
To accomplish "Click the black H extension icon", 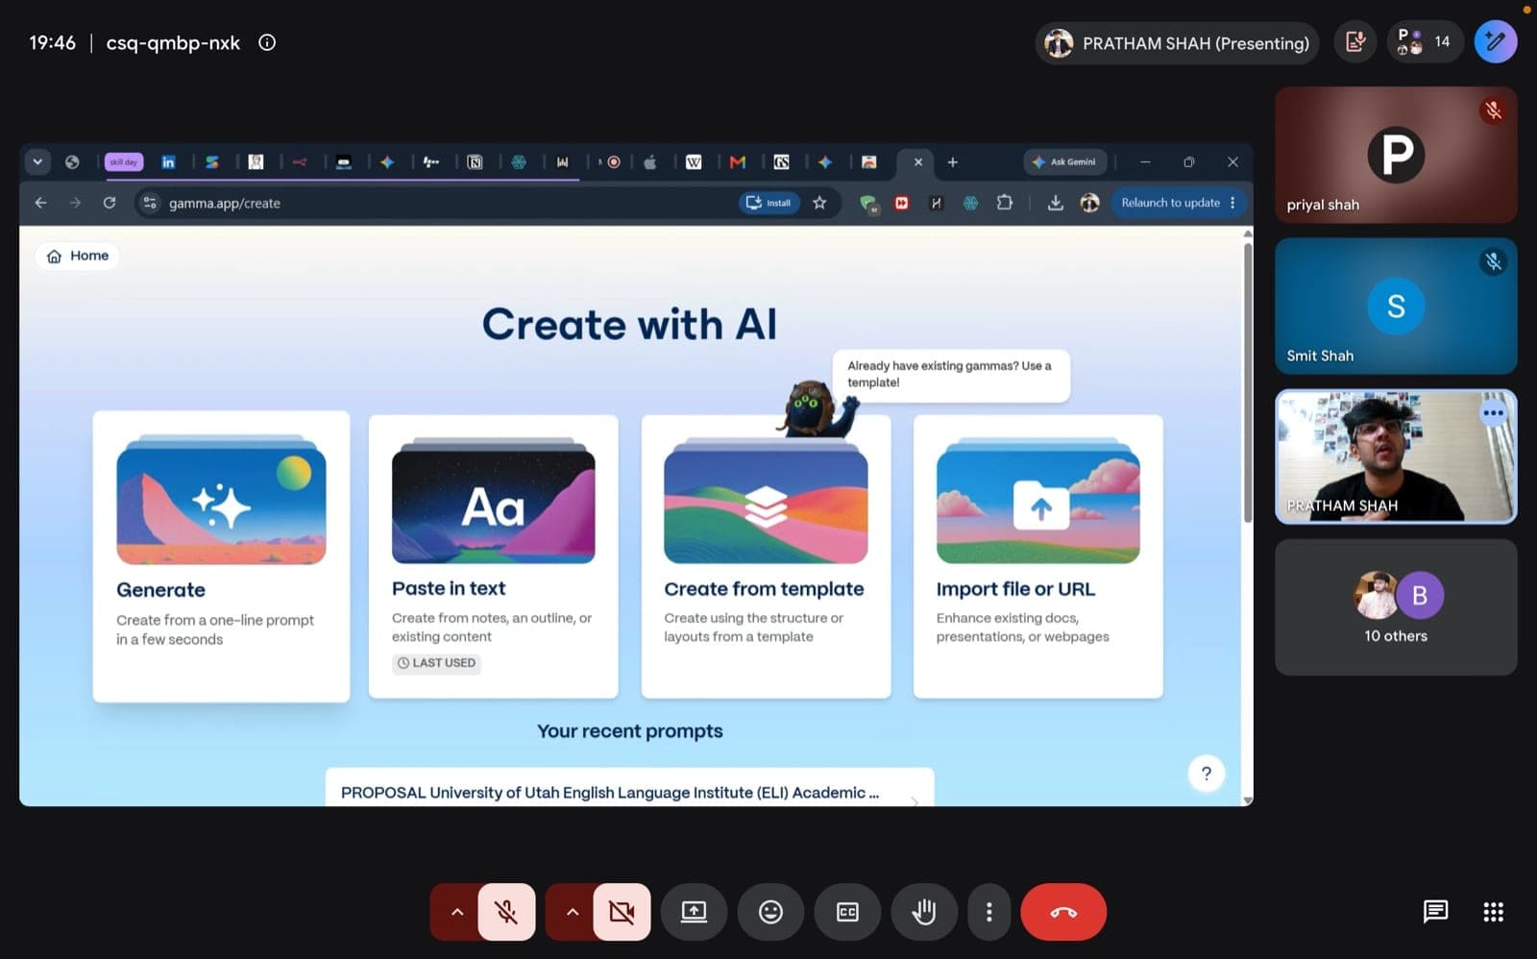I will tap(936, 203).
